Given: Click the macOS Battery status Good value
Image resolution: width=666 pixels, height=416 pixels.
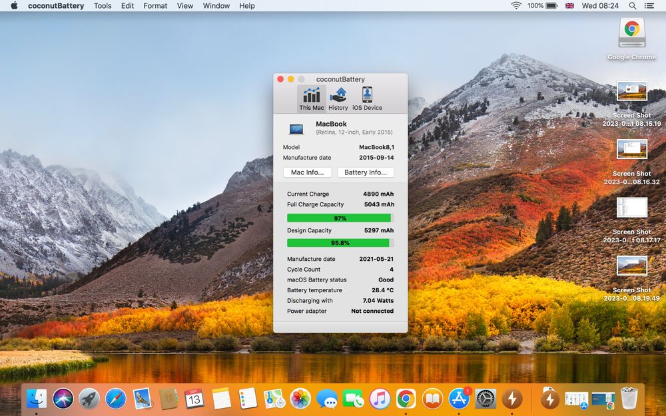Looking at the screenshot, I should tap(386, 280).
